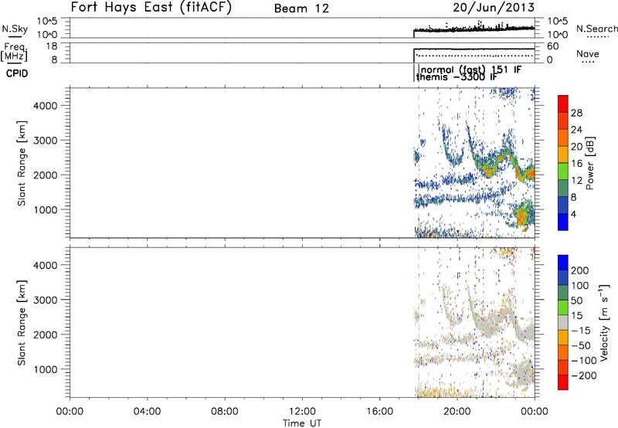This screenshot has width=618, height=428.
Task: Click the 'Power [dB]' colorbar title
Action: coord(589,163)
